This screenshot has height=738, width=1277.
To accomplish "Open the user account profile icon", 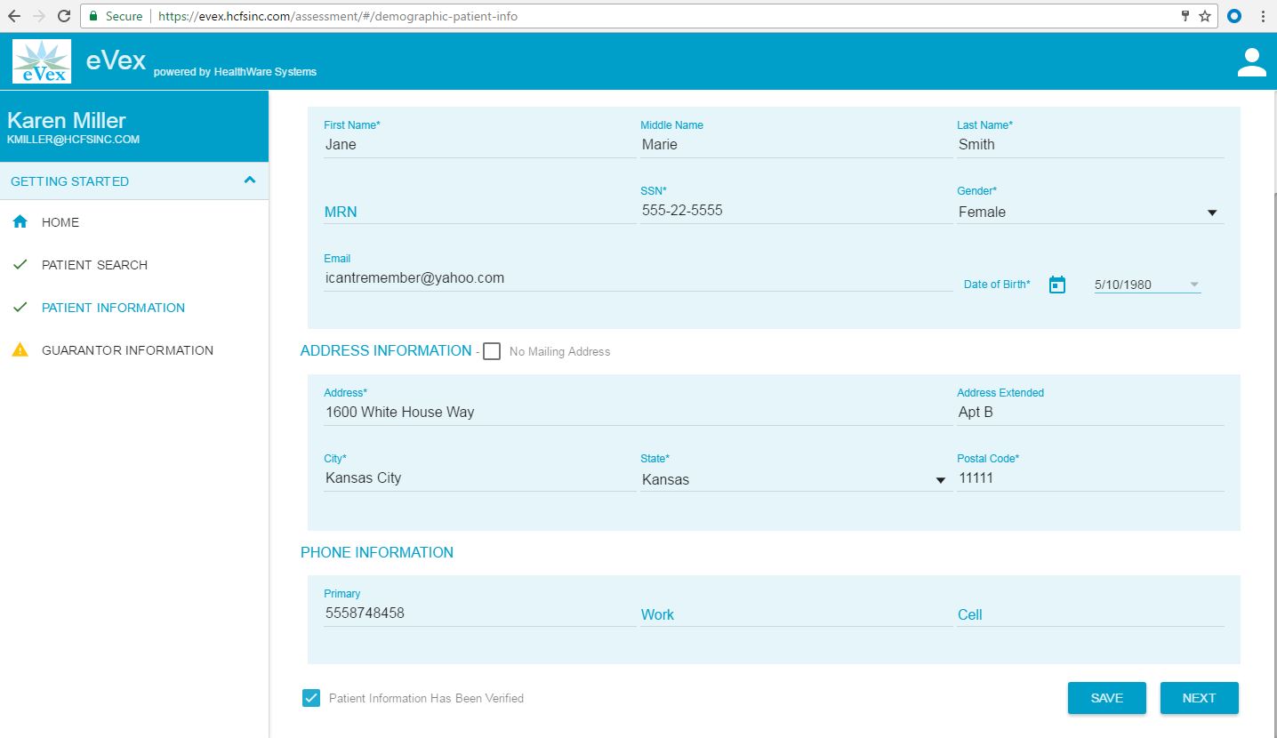I will point(1251,62).
